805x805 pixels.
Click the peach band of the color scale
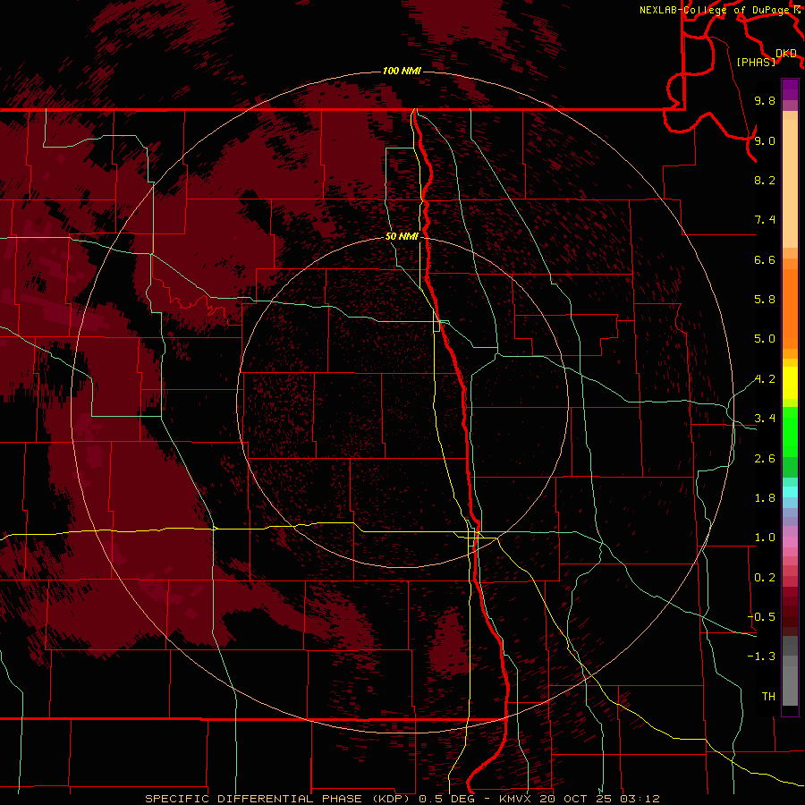pyautogui.click(x=790, y=183)
